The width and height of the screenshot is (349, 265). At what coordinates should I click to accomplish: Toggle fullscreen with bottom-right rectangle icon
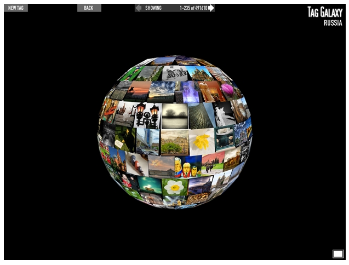(337, 254)
